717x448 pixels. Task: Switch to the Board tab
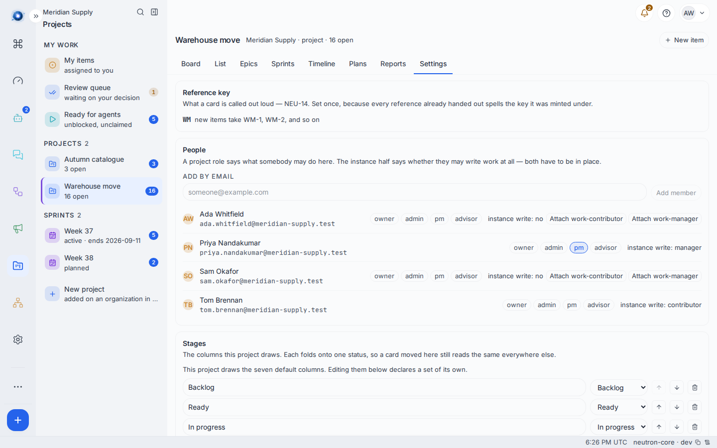[x=191, y=64]
